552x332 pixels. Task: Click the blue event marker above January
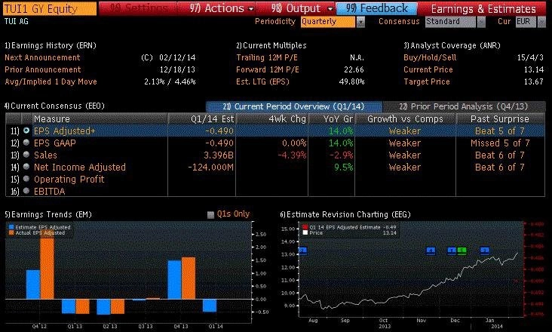tap(485, 251)
